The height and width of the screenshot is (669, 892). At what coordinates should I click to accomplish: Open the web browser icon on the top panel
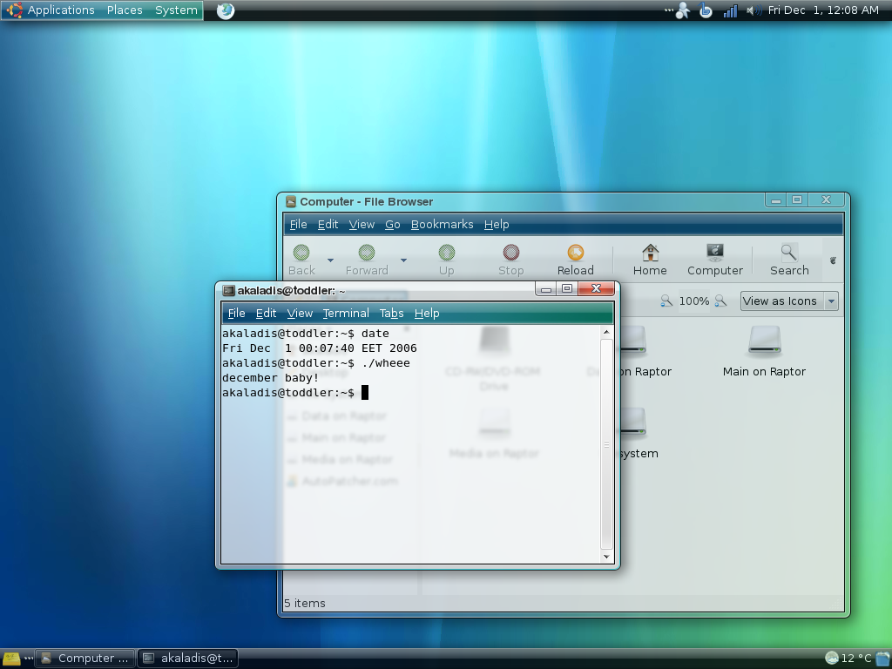(x=224, y=10)
